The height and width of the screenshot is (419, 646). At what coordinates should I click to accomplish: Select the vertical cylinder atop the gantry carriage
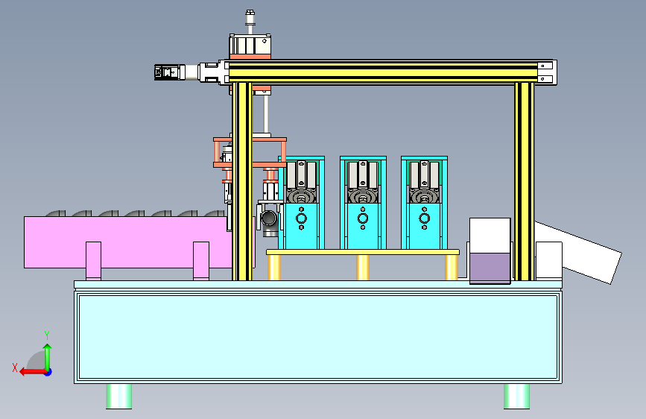point(250,45)
